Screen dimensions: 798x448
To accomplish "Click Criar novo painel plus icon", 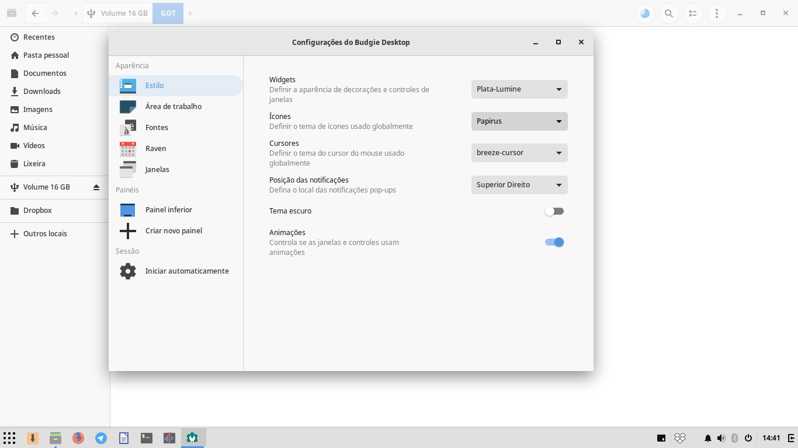I will [128, 231].
